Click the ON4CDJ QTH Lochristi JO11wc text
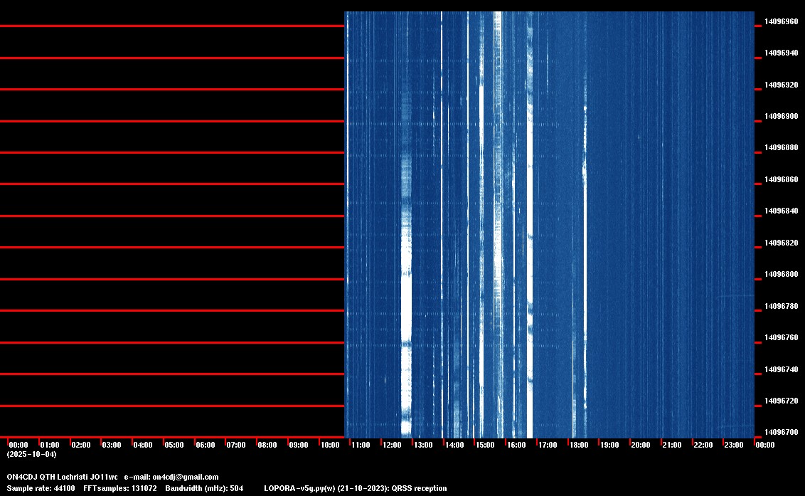The image size is (805, 496). (62, 477)
